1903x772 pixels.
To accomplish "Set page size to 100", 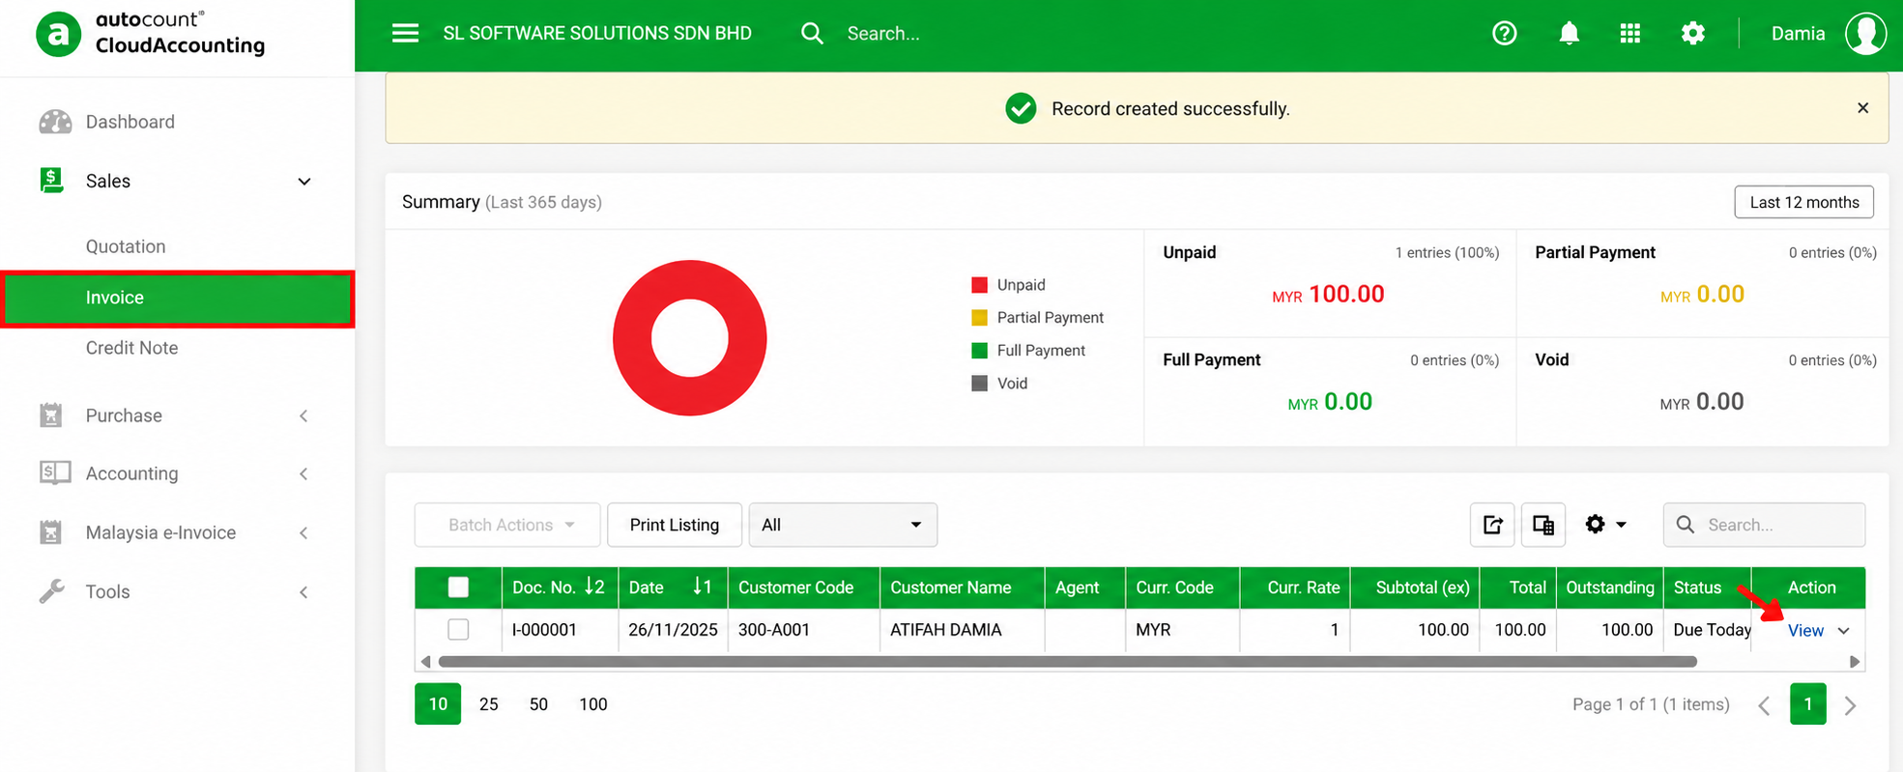I will click(592, 704).
